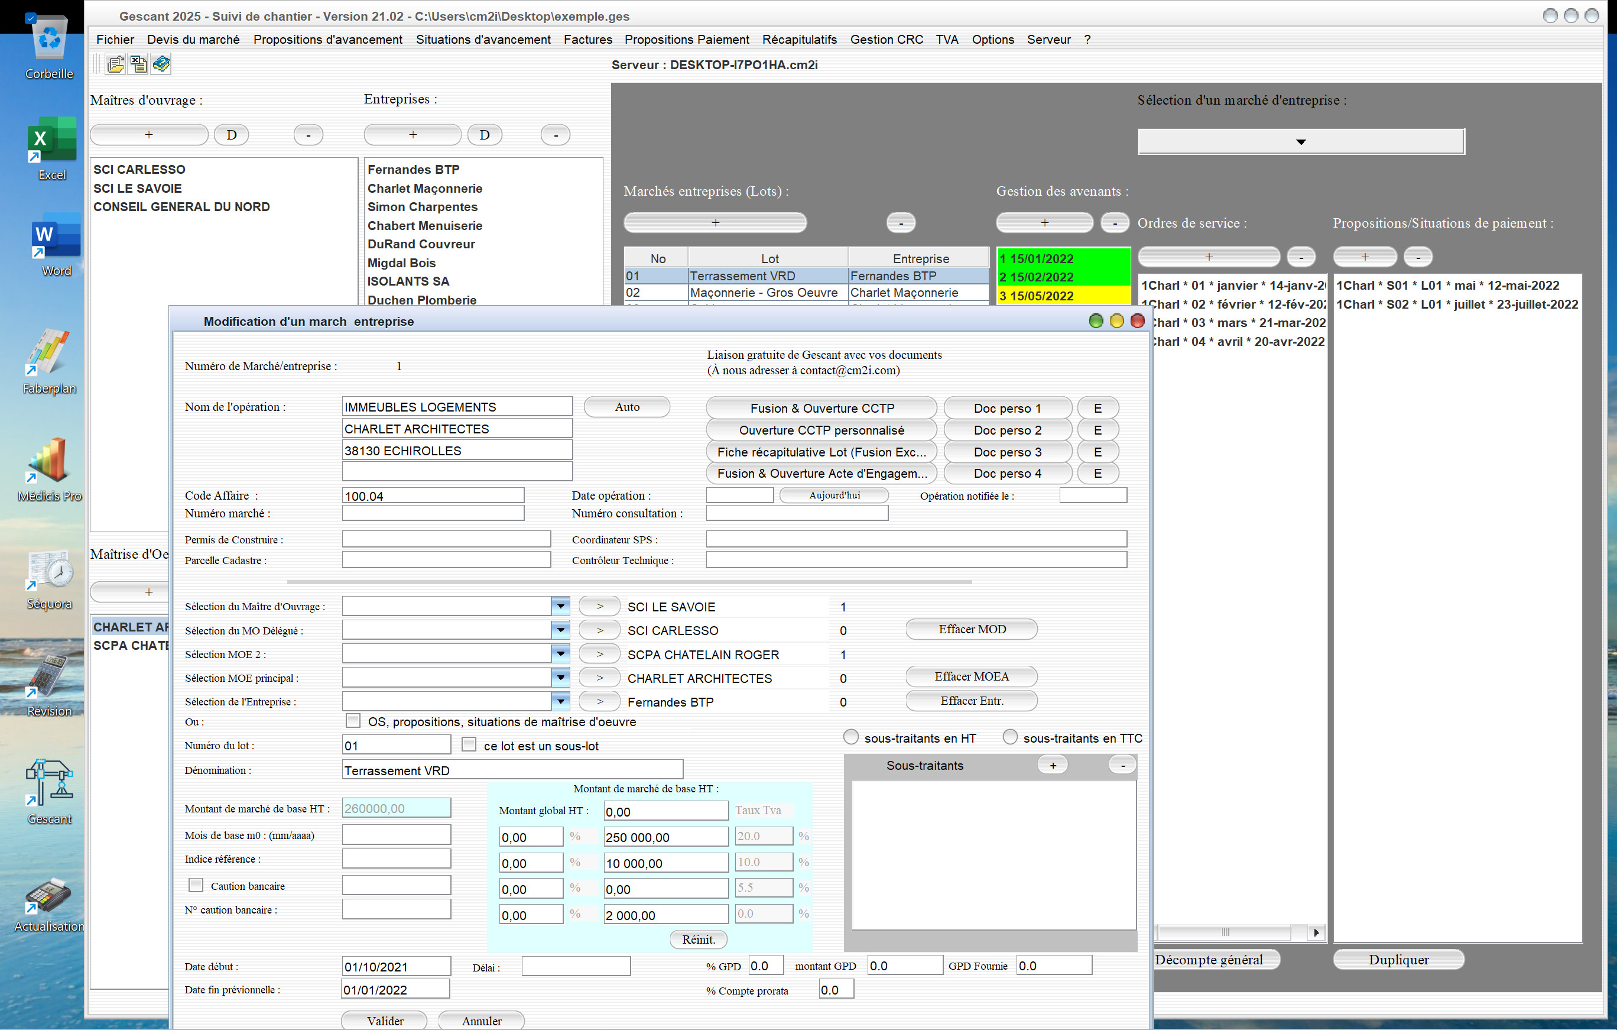Click the right arrow of the Ordres de service scrollbar

[x=1316, y=932]
